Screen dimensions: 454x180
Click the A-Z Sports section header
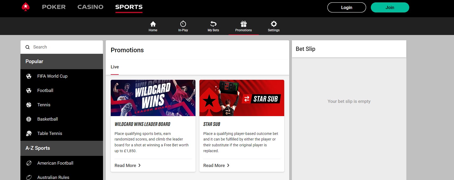62,148
